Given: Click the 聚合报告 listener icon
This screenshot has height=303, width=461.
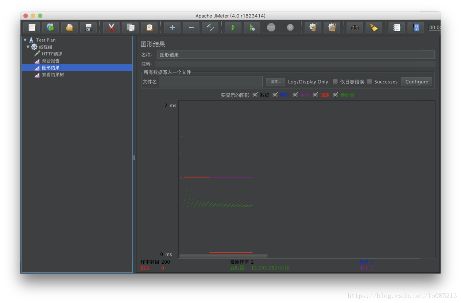Looking at the screenshot, I should (x=37, y=61).
